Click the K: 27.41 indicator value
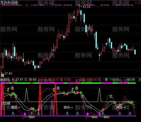141x122 pixels. pyautogui.click(x=18, y=80)
